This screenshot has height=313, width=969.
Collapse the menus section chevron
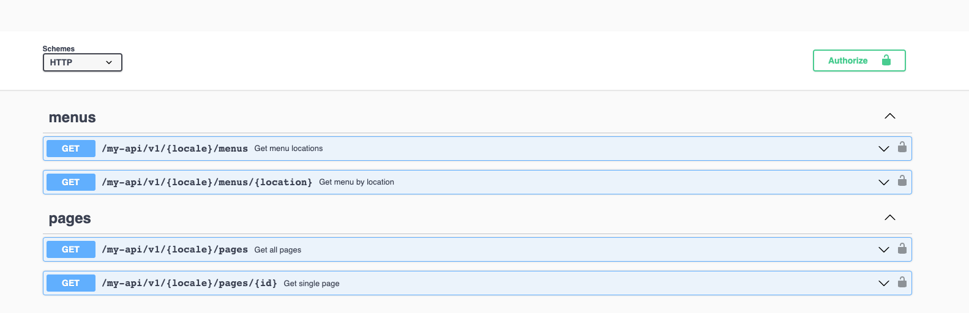(x=890, y=116)
